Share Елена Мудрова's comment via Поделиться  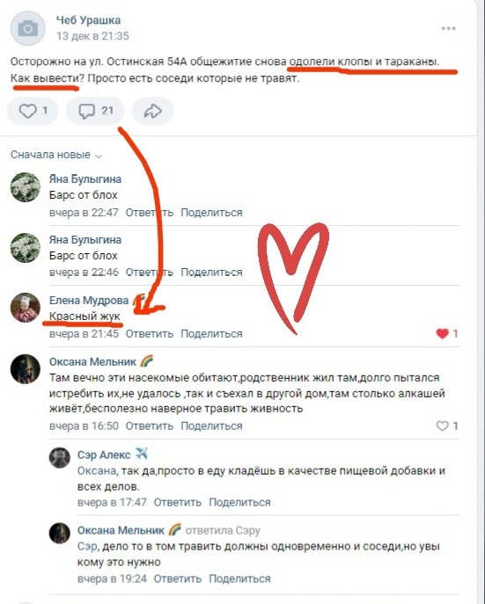pos(211,333)
